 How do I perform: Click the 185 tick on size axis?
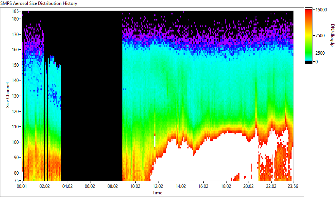(15, 11)
